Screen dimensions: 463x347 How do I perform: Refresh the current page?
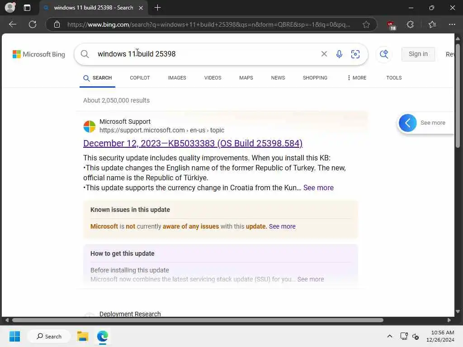(x=33, y=24)
